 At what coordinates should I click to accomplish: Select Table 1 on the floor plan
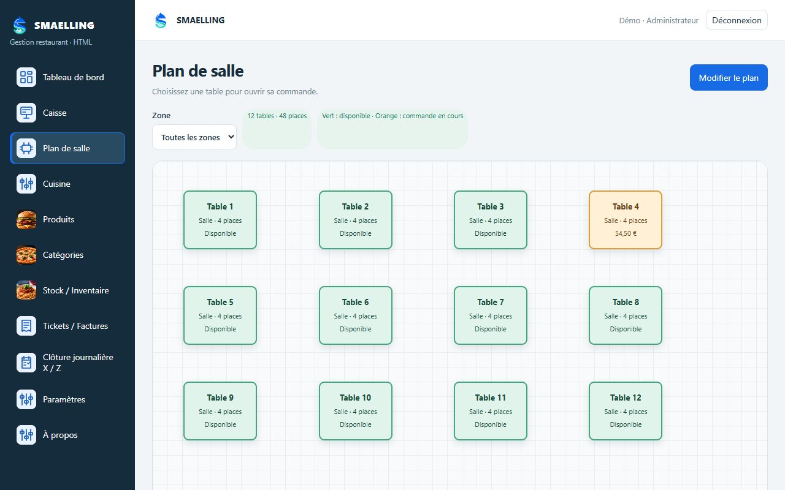(220, 220)
